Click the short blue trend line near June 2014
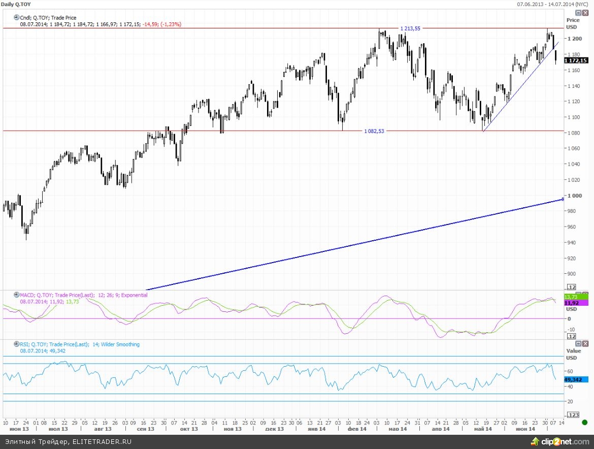This screenshot has width=594, height=449. (x=521, y=87)
